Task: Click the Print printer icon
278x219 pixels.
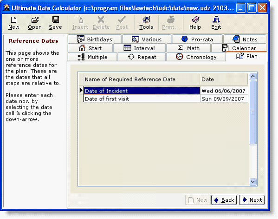Action: pyautogui.click(x=171, y=23)
